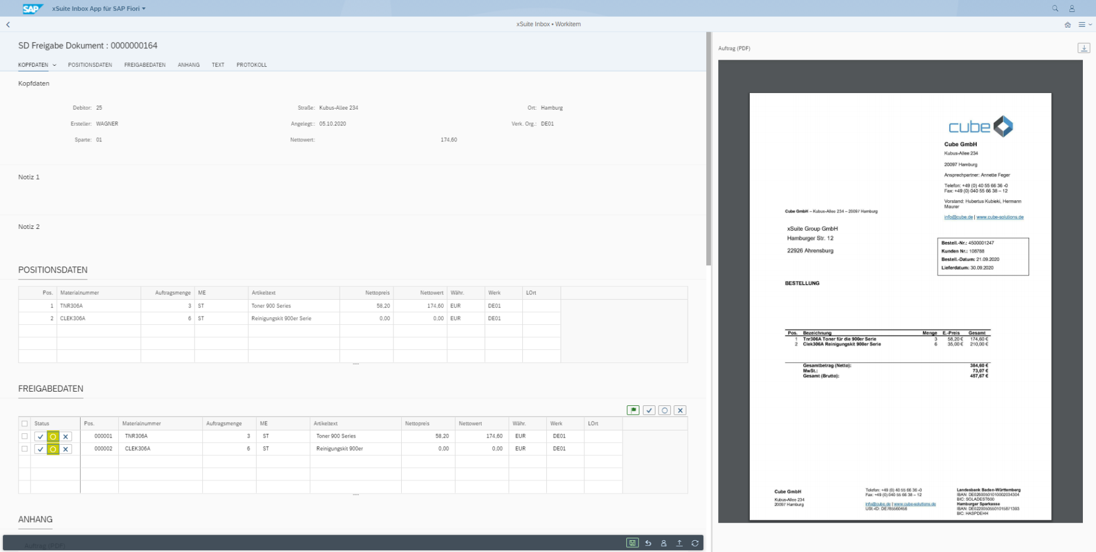Download the Auftrag PDF document
Image resolution: width=1096 pixels, height=552 pixels.
[1083, 48]
